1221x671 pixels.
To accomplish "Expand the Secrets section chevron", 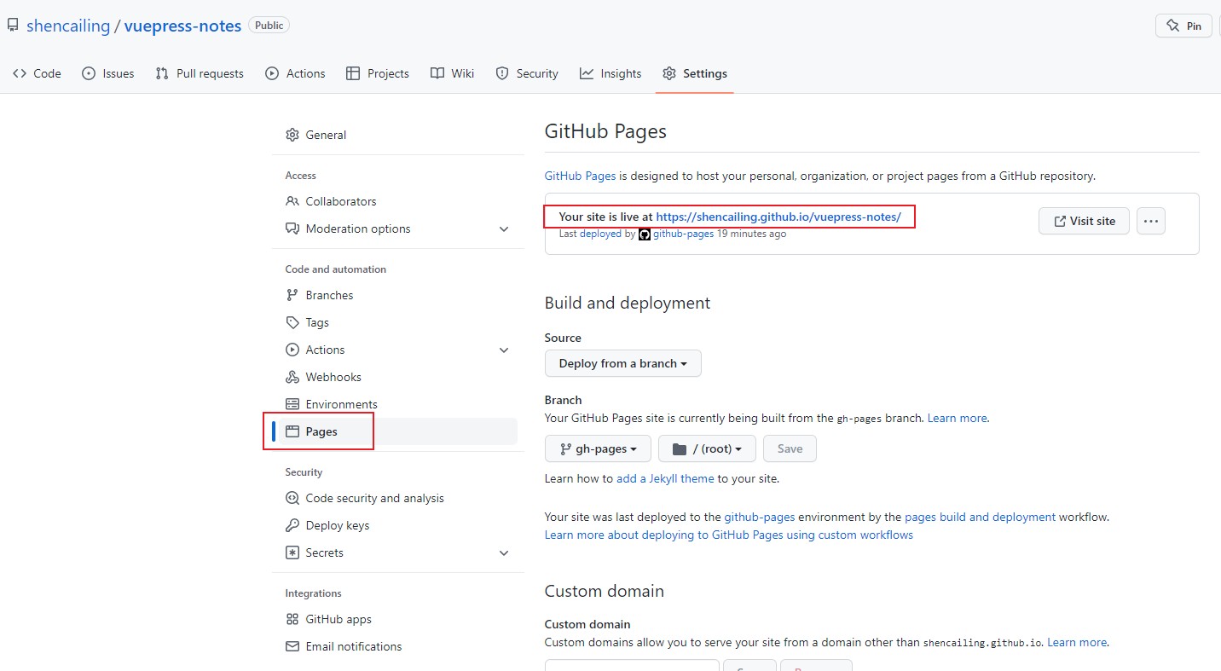I will click(504, 552).
